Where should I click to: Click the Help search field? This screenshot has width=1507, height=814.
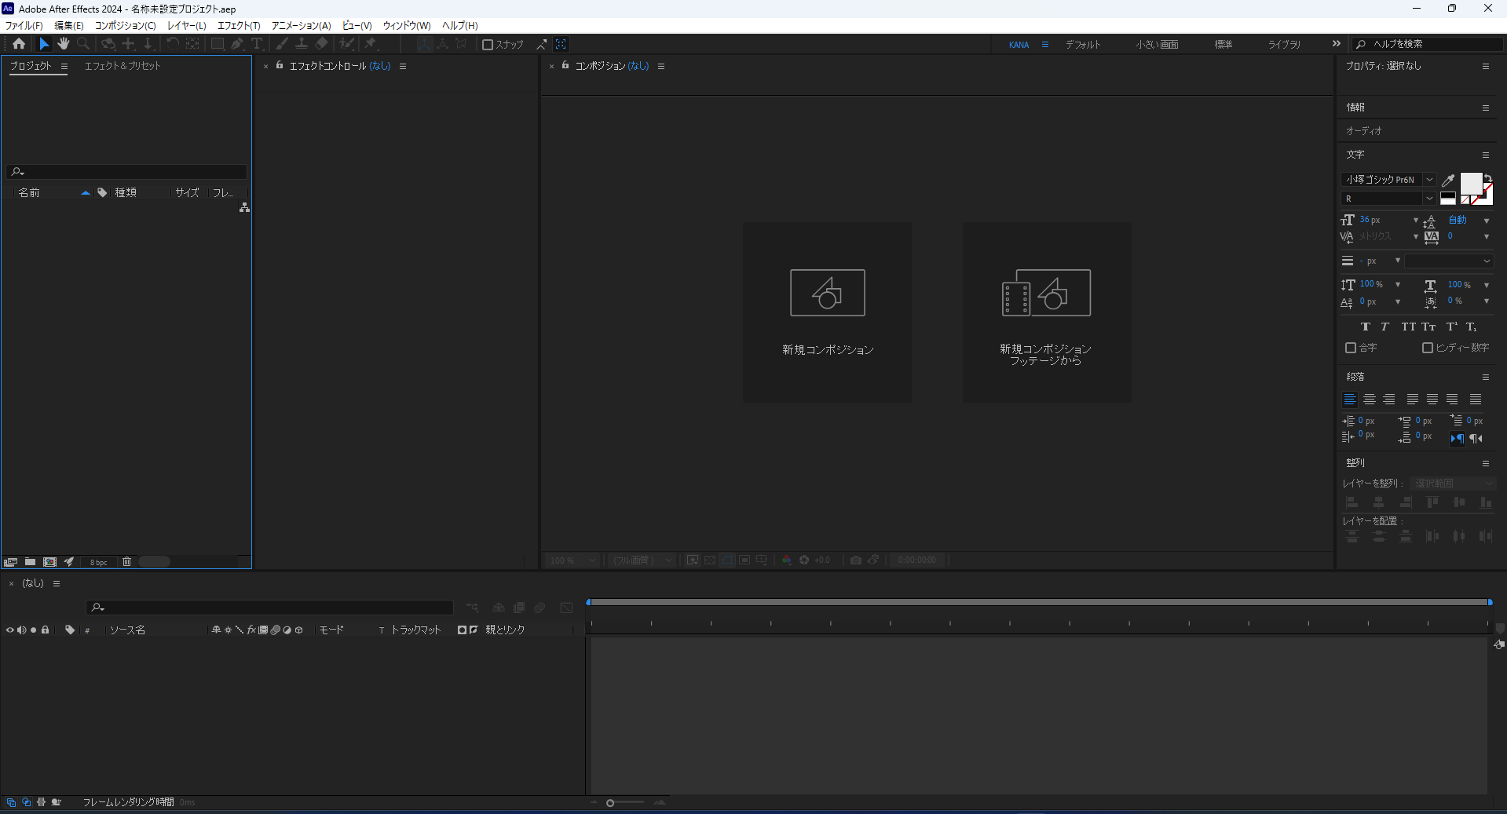click(x=1428, y=44)
